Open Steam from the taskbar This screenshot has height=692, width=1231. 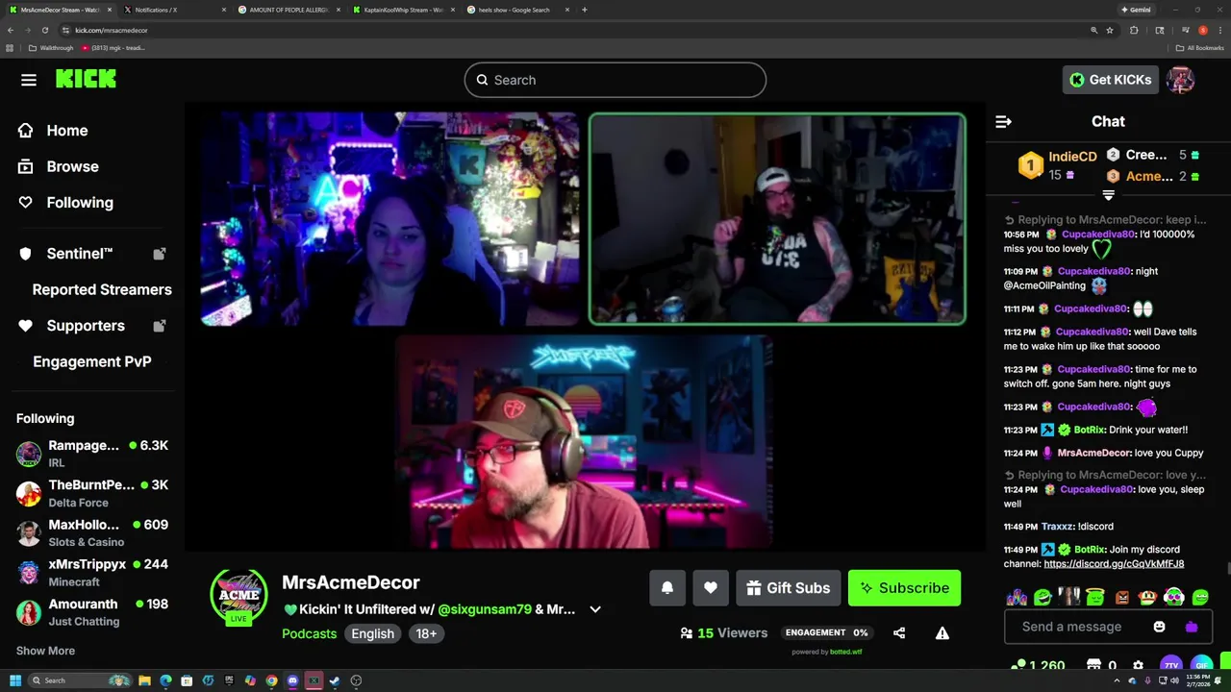coord(335,680)
